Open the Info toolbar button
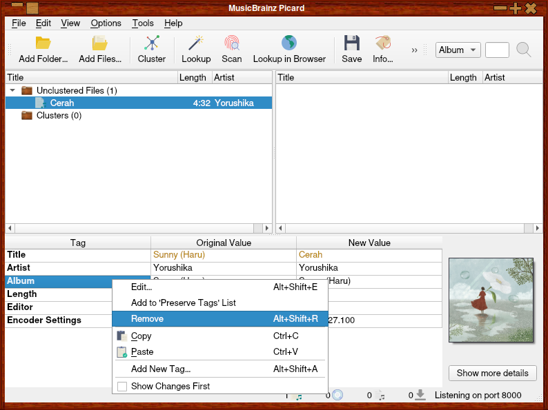Viewport: 548px width, 410px height. [382, 43]
